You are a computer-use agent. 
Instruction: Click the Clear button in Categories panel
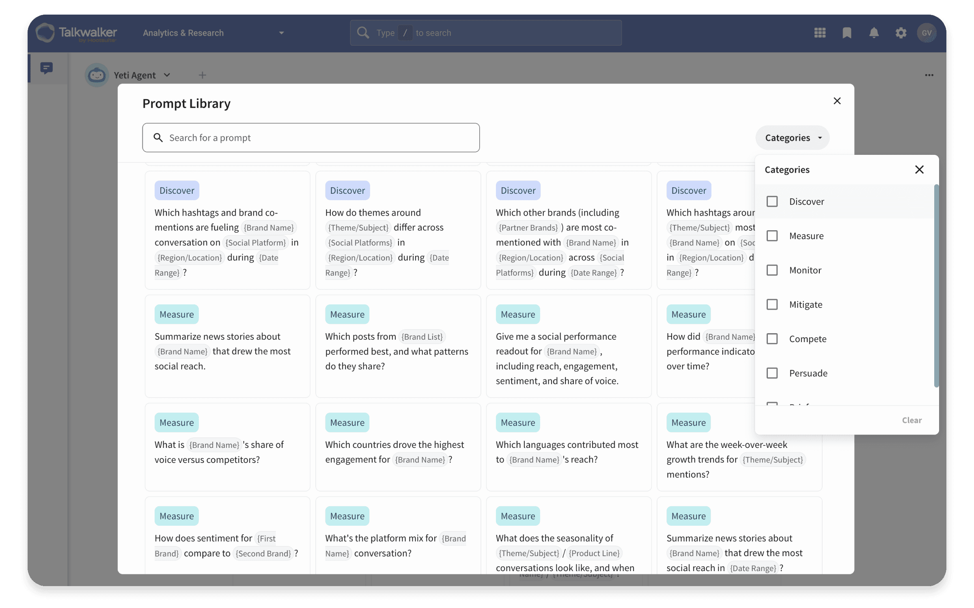912,420
